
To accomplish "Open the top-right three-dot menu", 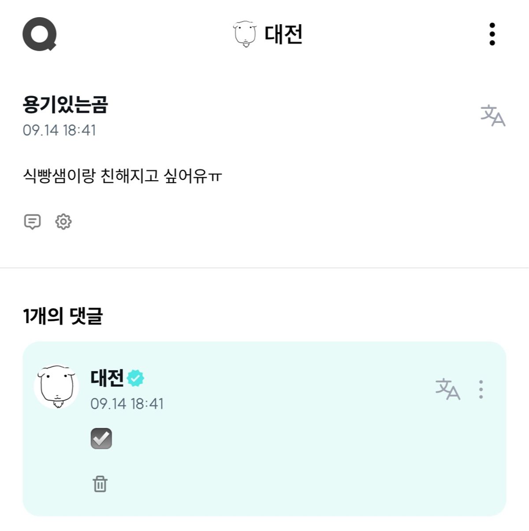I will pyautogui.click(x=492, y=34).
